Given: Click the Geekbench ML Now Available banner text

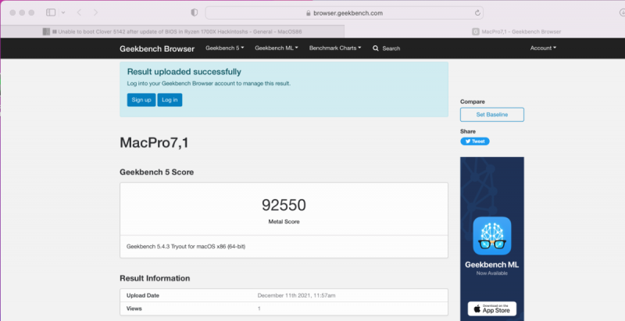Looking at the screenshot, I should [x=492, y=268].
